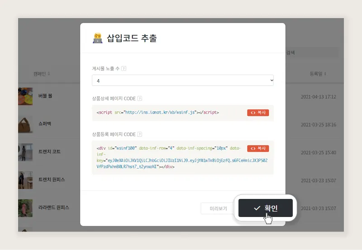362x250 pixels.
Task: Click the 라라랜드 원피스 campaign thumbnail
Action: pos(25,208)
